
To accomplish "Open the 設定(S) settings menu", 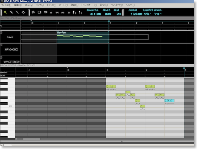I will coord(104,5).
